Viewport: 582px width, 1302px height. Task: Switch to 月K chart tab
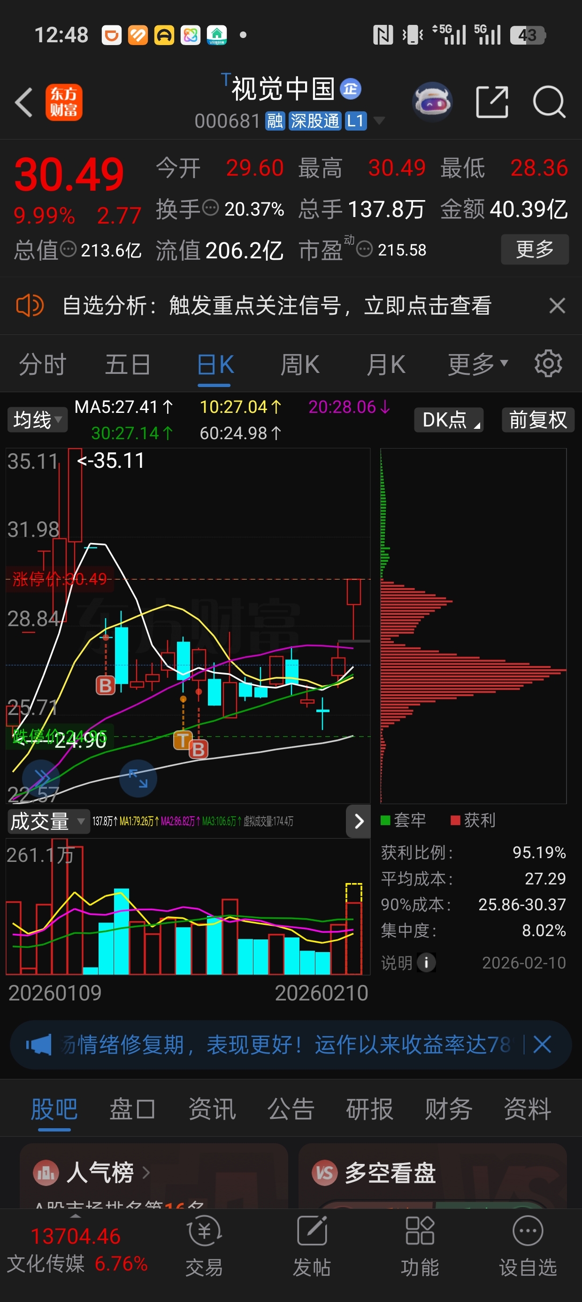pos(386,364)
